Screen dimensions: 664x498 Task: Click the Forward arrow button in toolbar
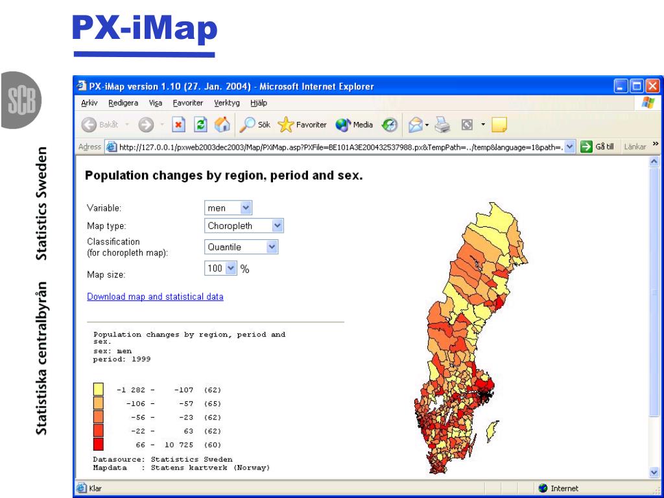pos(146,124)
